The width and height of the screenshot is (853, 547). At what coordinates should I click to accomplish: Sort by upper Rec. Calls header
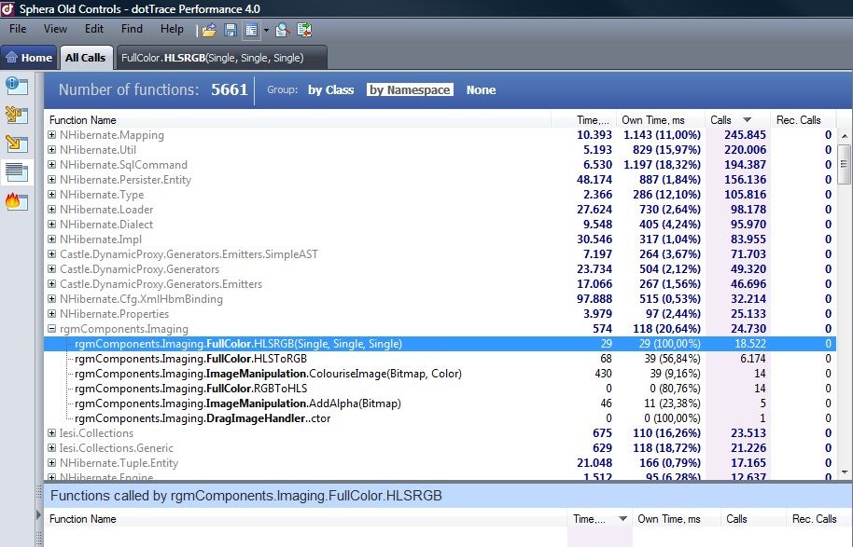[803, 120]
